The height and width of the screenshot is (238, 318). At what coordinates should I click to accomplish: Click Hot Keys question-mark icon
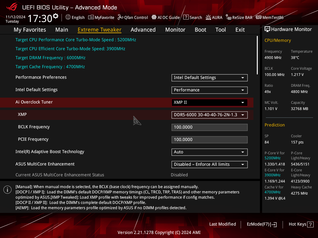[310, 224]
